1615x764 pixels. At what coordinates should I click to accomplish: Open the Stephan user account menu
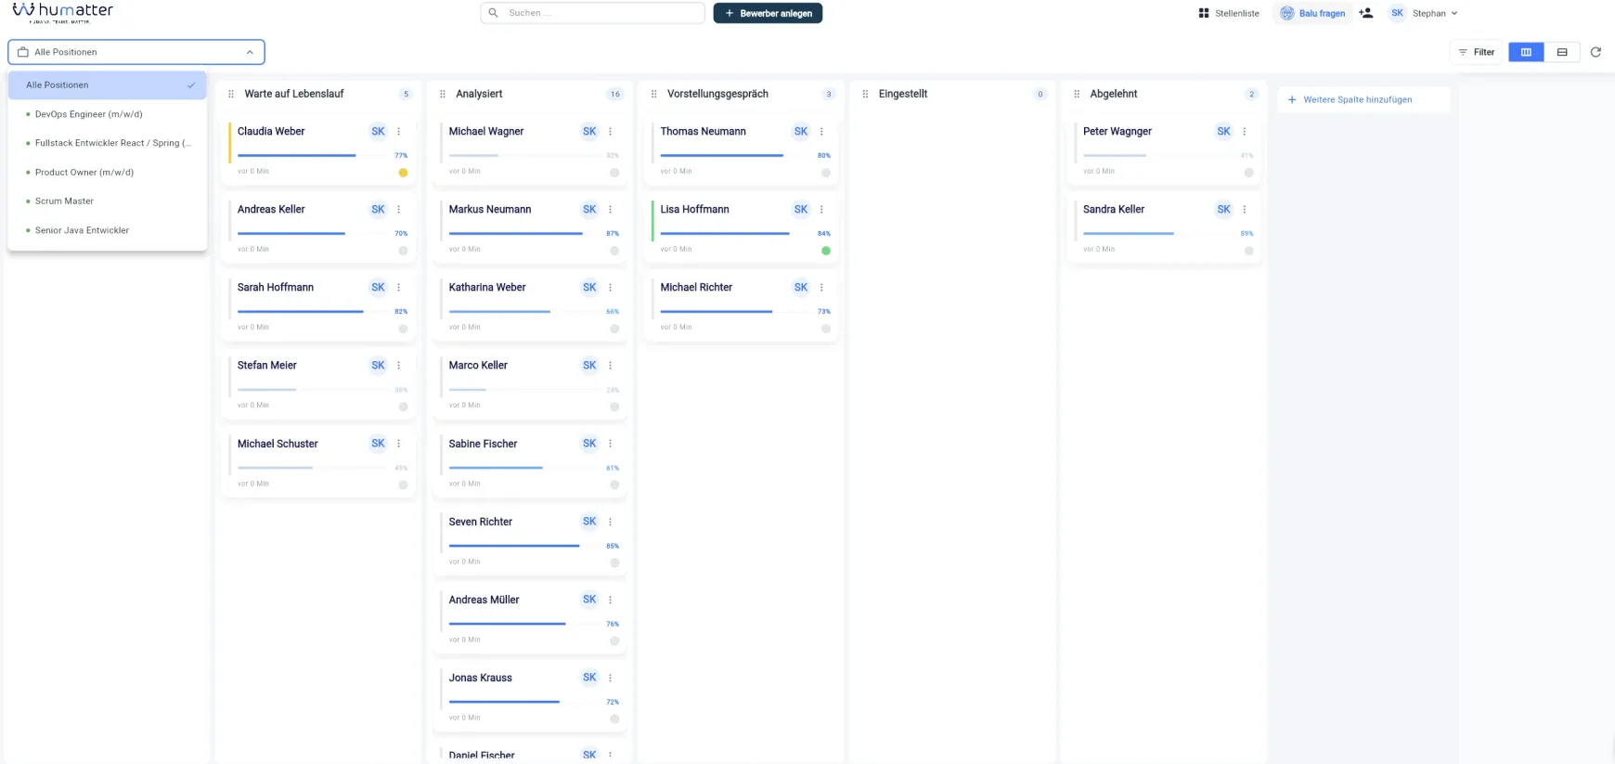click(x=1423, y=13)
